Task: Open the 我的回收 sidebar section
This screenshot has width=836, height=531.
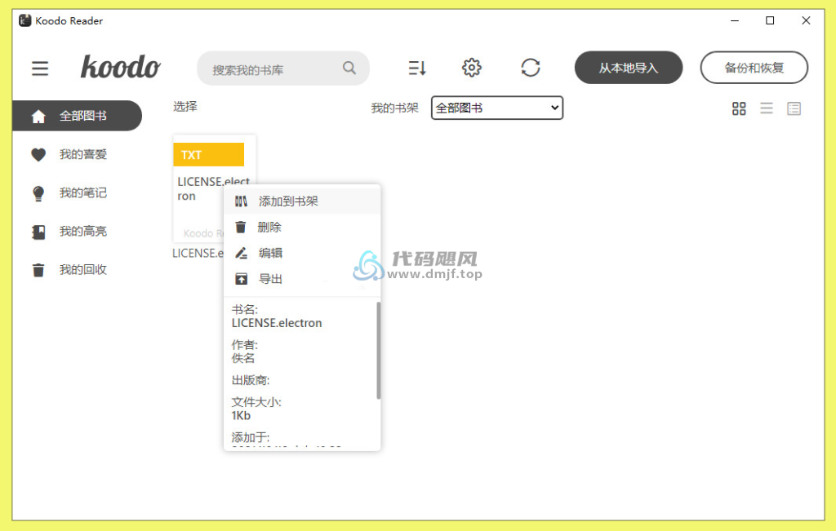Action: click(x=78, y=269)
